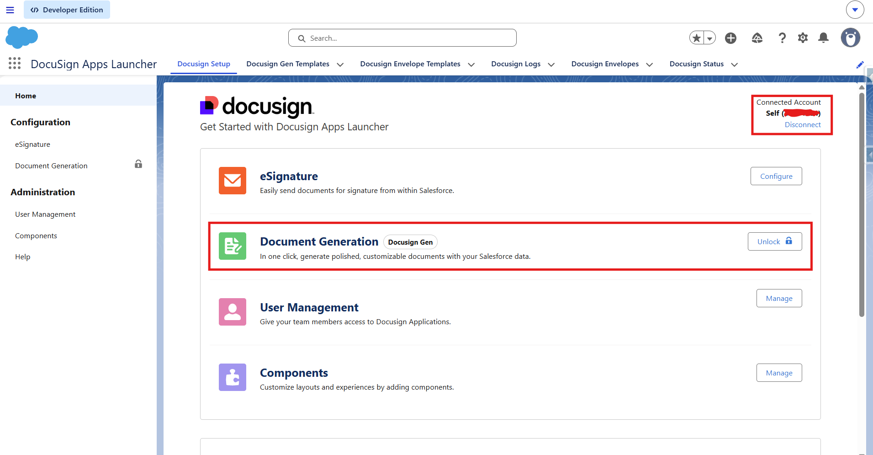873x455 pixels.
Task: Click the eSignature card heading
Action: tap(289, 177)
